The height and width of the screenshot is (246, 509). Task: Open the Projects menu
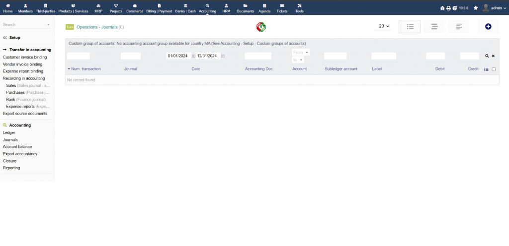pos(116,8)
